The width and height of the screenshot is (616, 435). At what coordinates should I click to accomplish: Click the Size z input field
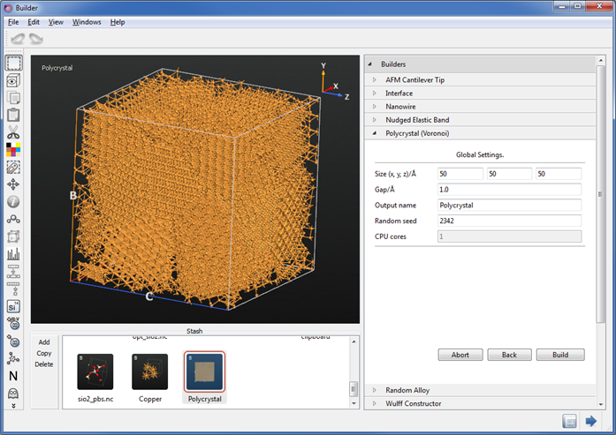coord(559,174)
